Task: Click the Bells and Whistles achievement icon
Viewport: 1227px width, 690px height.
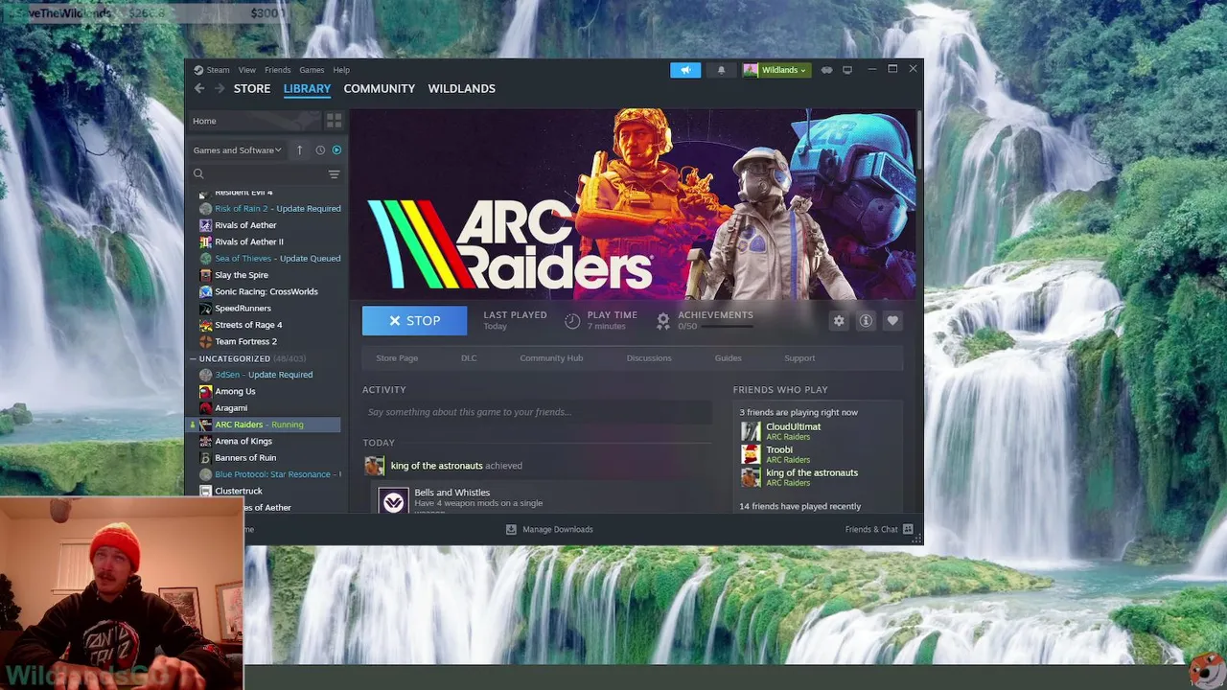Action: (x=393, y=500)
